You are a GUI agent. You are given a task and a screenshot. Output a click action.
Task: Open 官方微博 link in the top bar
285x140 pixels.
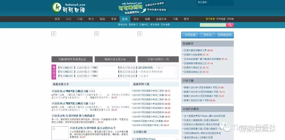point(210,19)
